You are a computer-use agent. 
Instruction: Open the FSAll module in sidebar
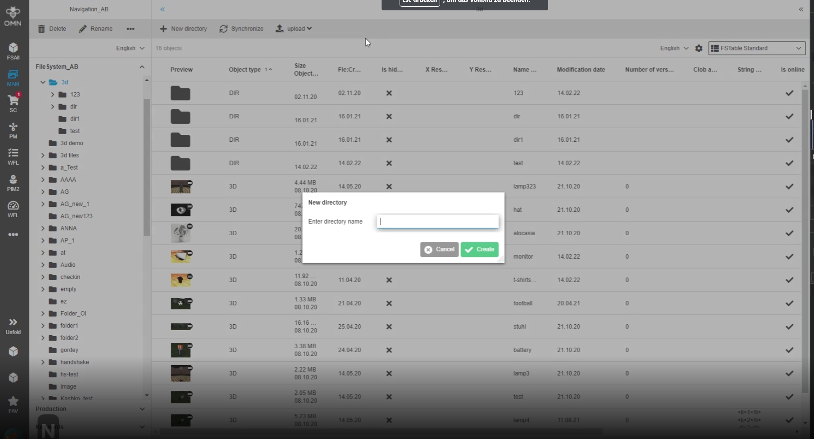point(13,51)
